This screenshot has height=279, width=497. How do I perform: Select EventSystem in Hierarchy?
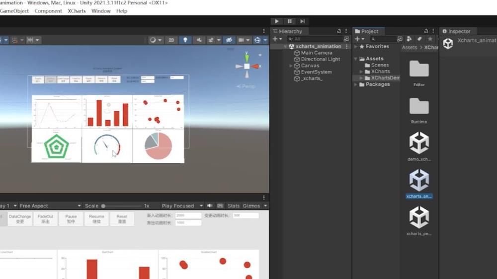[316, 72]
